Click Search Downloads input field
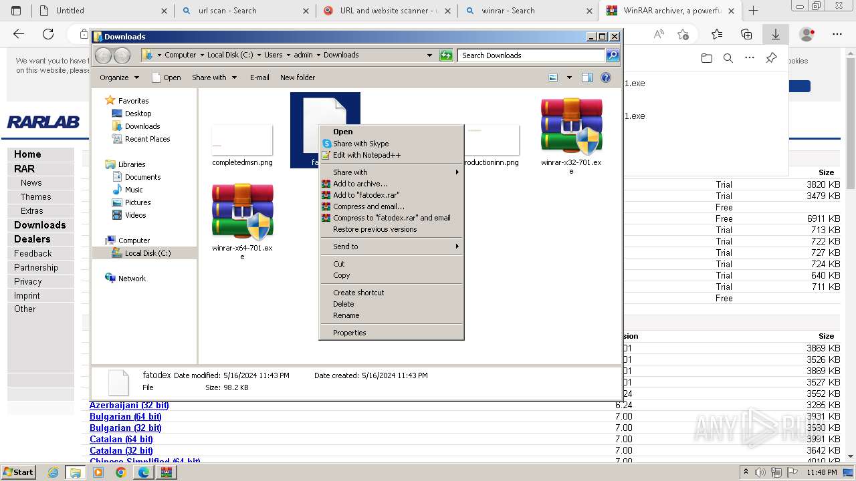Image resolution: width=856 pixels, height=481 pixels. coord(532,55)
